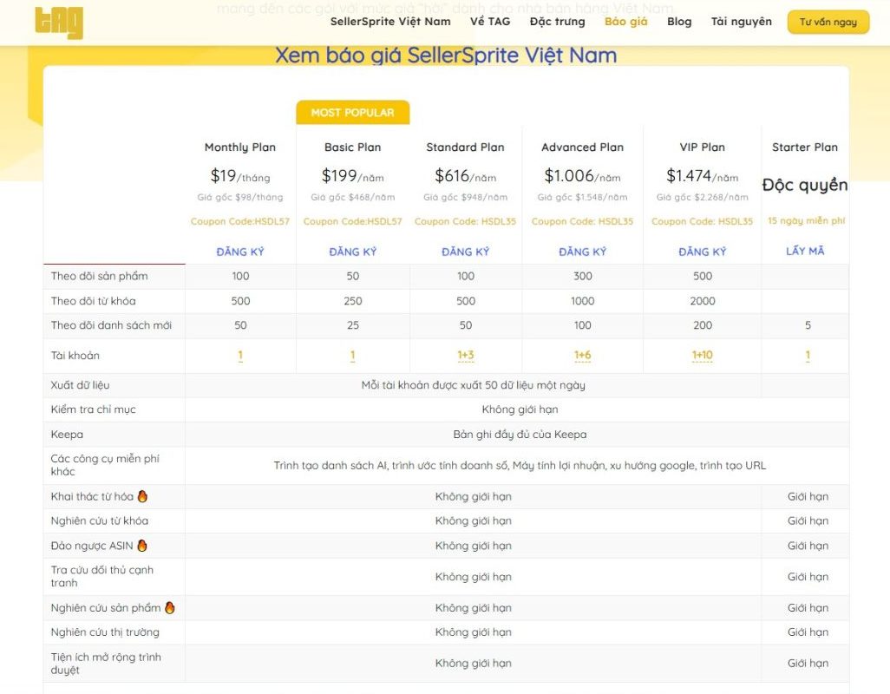Image resolution: width=890 pixels, height=694 pixels.
Task: Click the 'Keepa' row label
Action: pyautogui.click(x=67, y=434)
